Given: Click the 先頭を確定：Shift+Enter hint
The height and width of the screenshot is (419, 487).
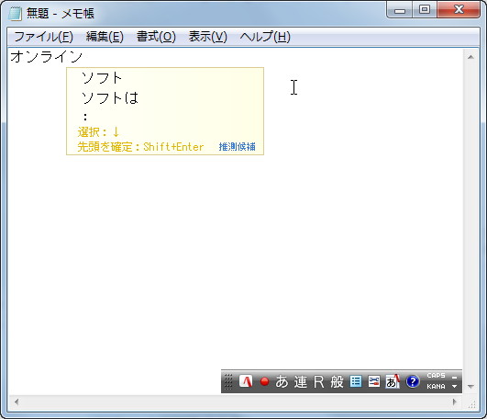Looking at the screenshot, I should 140,146.
